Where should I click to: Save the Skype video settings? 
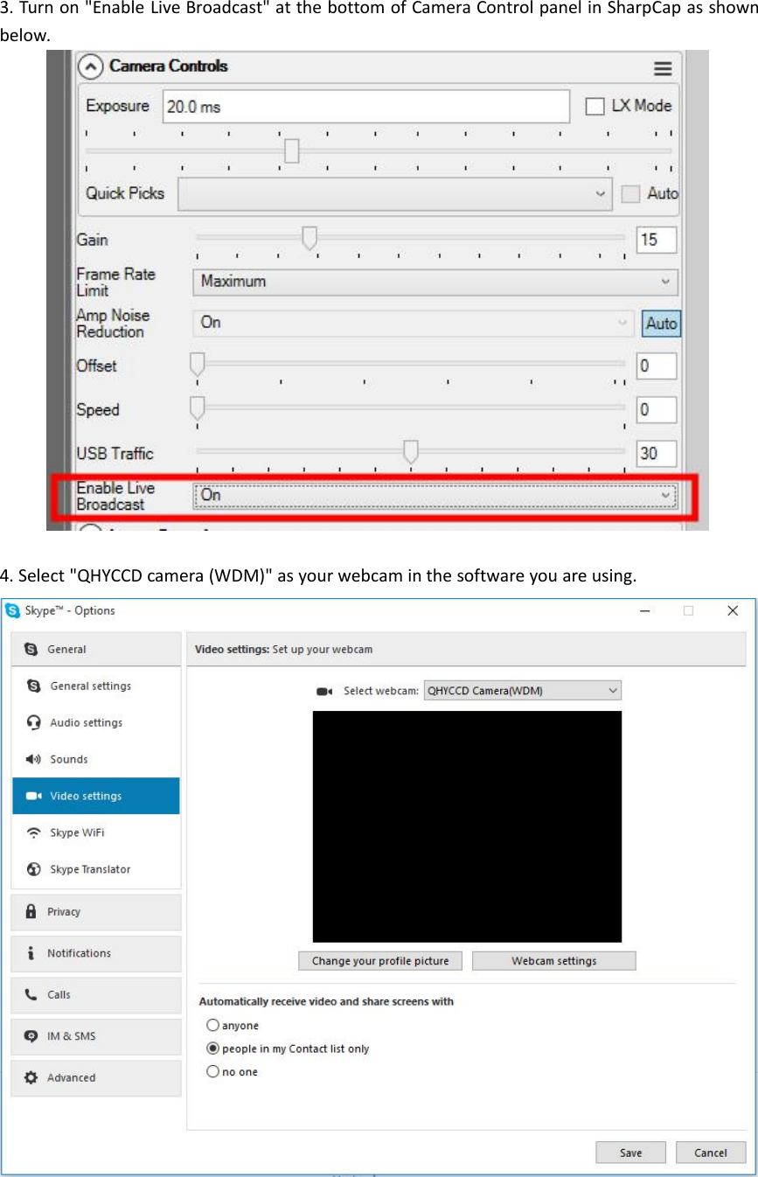tap(630, 1152)
